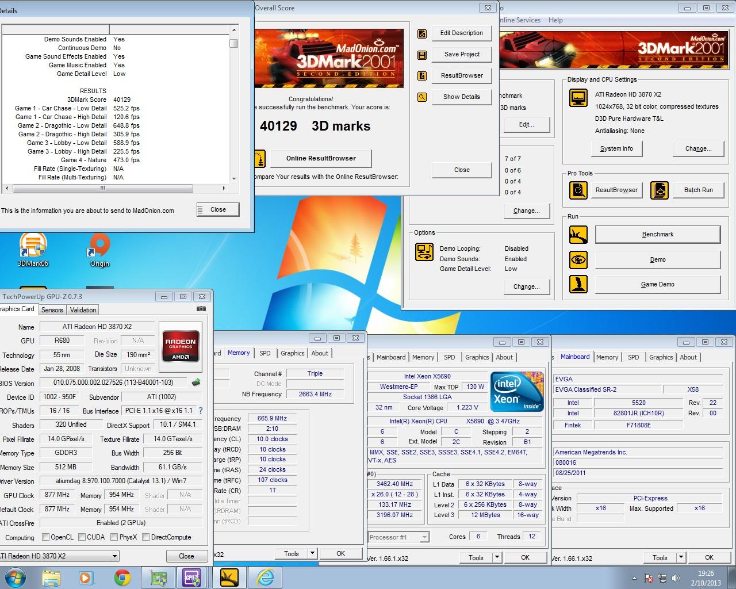Click the Show Details button
Image resolution: width=736 pixels, height=589 pixels.
click(x=462, y=97)
